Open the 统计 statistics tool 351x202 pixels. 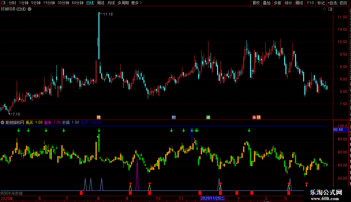pos(288,3)
